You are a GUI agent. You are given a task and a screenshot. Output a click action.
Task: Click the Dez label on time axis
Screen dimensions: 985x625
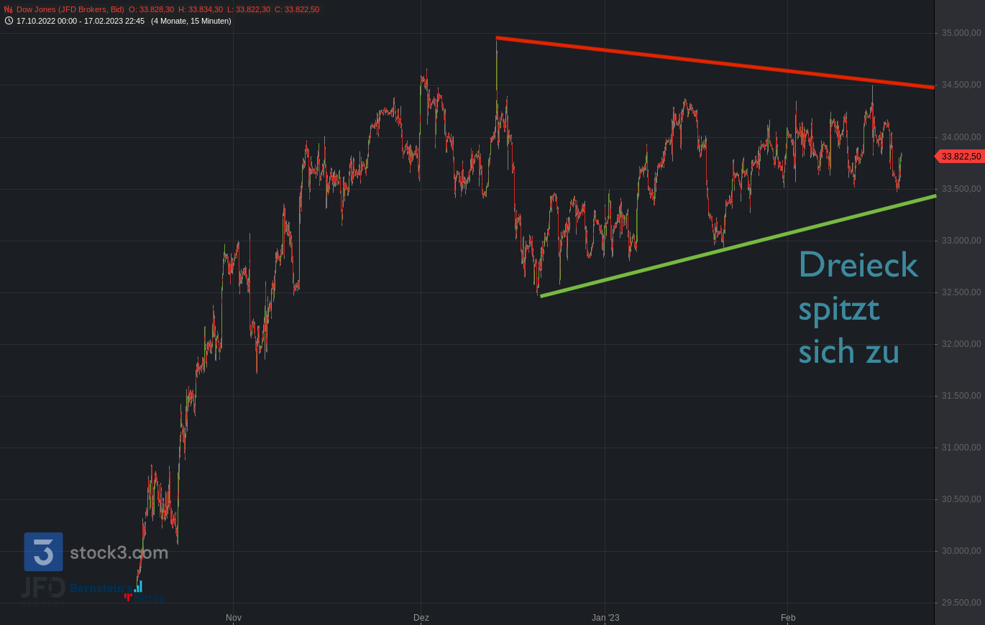coord(421,618)
